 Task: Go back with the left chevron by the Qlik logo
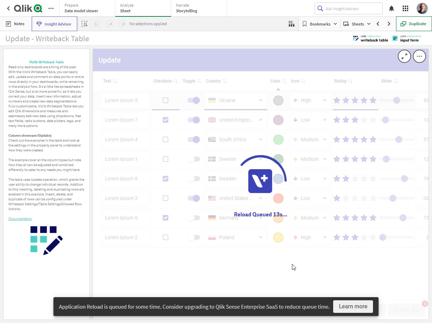[x=8, y=8]
